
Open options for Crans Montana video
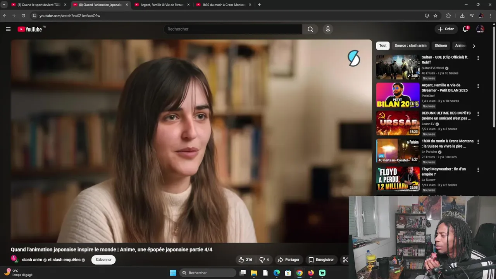pyautogui.click(x=478, y=142)
